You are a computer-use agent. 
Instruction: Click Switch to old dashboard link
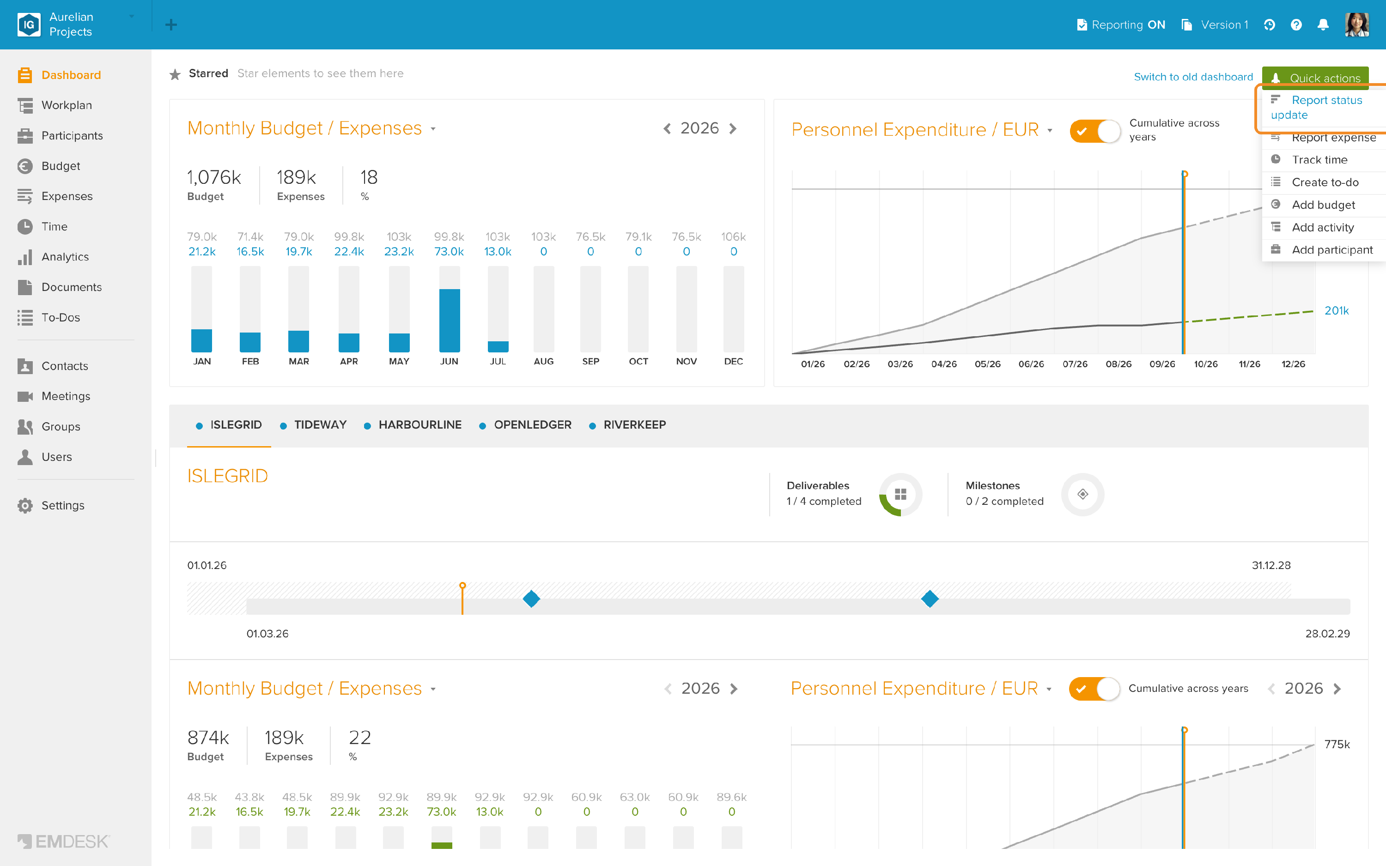[1193, 77]
